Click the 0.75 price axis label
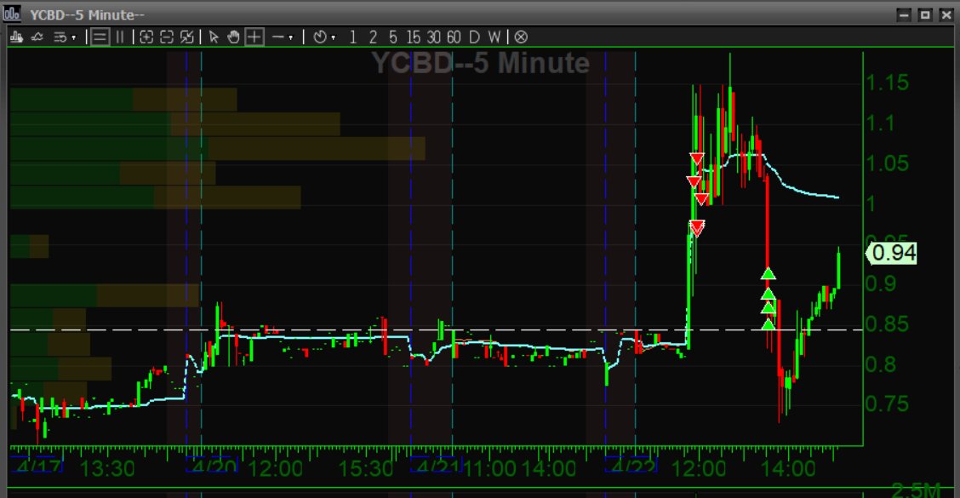Image resolution: width=960 pixels, height=498 pixels. click(x=887, y=404)
